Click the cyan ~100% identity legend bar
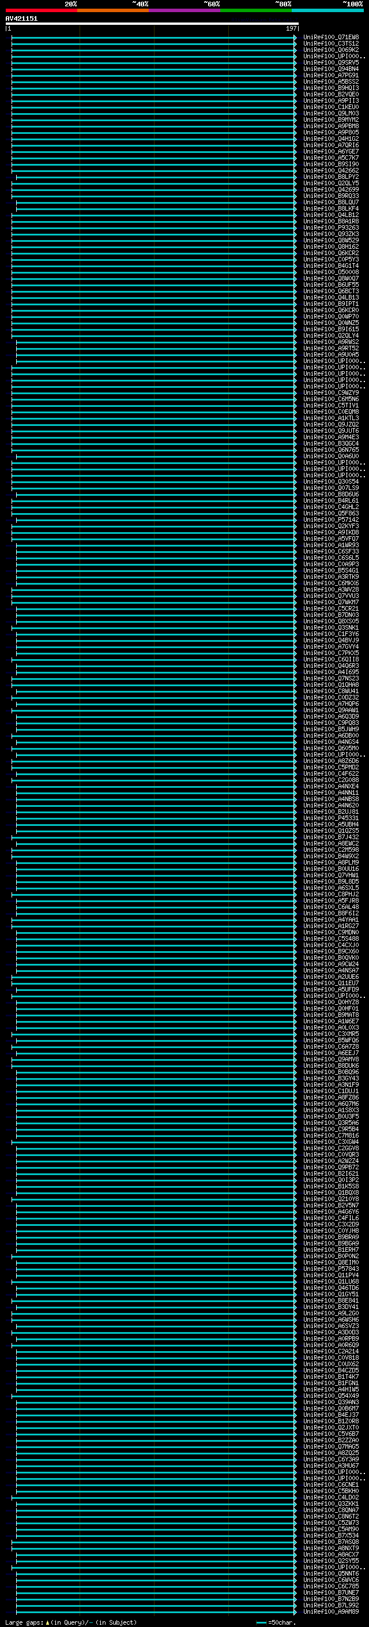 (327, 10)
